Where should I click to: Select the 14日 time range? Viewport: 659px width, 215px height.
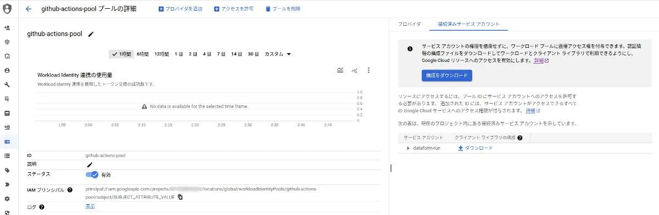coord(237,54)
